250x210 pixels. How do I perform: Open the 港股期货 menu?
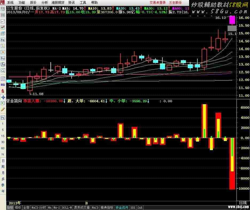[58, 3]
